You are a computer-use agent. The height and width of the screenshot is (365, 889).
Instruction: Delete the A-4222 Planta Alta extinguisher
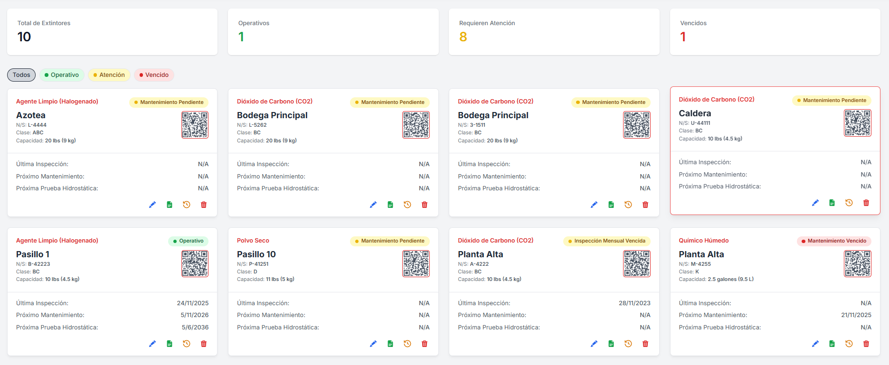[x=645, y=344]
